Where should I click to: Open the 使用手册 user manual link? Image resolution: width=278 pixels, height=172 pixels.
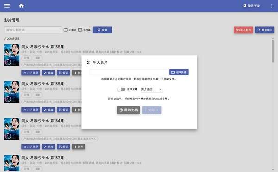coord(252,6)
